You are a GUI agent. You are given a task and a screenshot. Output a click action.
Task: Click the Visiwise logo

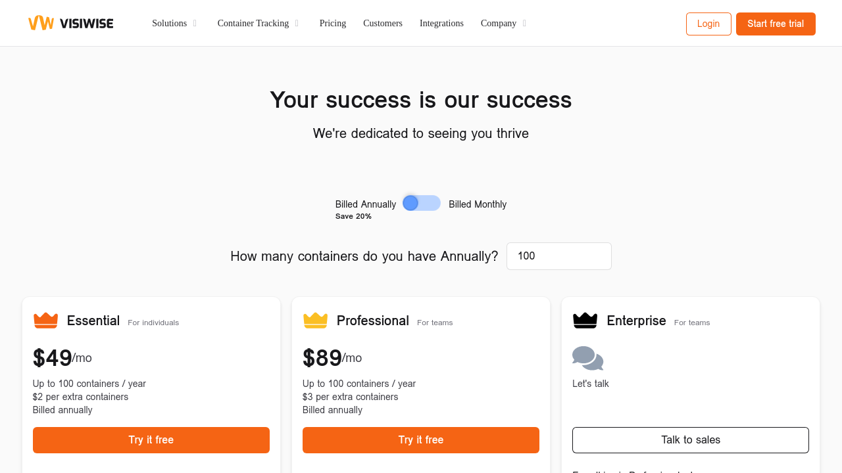[x=70, y=23]
